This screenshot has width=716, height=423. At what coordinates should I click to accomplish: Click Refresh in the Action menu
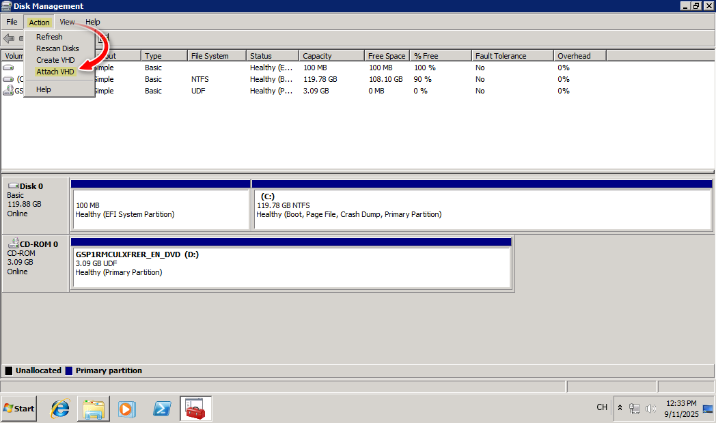coord(48,36)
